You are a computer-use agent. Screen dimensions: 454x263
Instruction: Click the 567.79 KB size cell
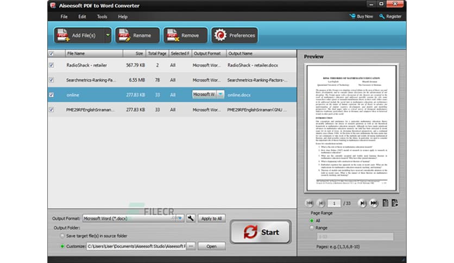pyautogui.click(x=136, y=65)
